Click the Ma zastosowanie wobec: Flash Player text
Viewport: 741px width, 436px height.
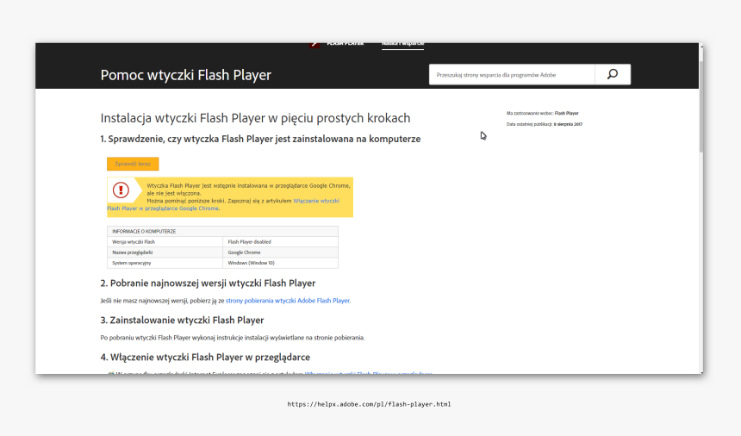(x=543, y=114)
